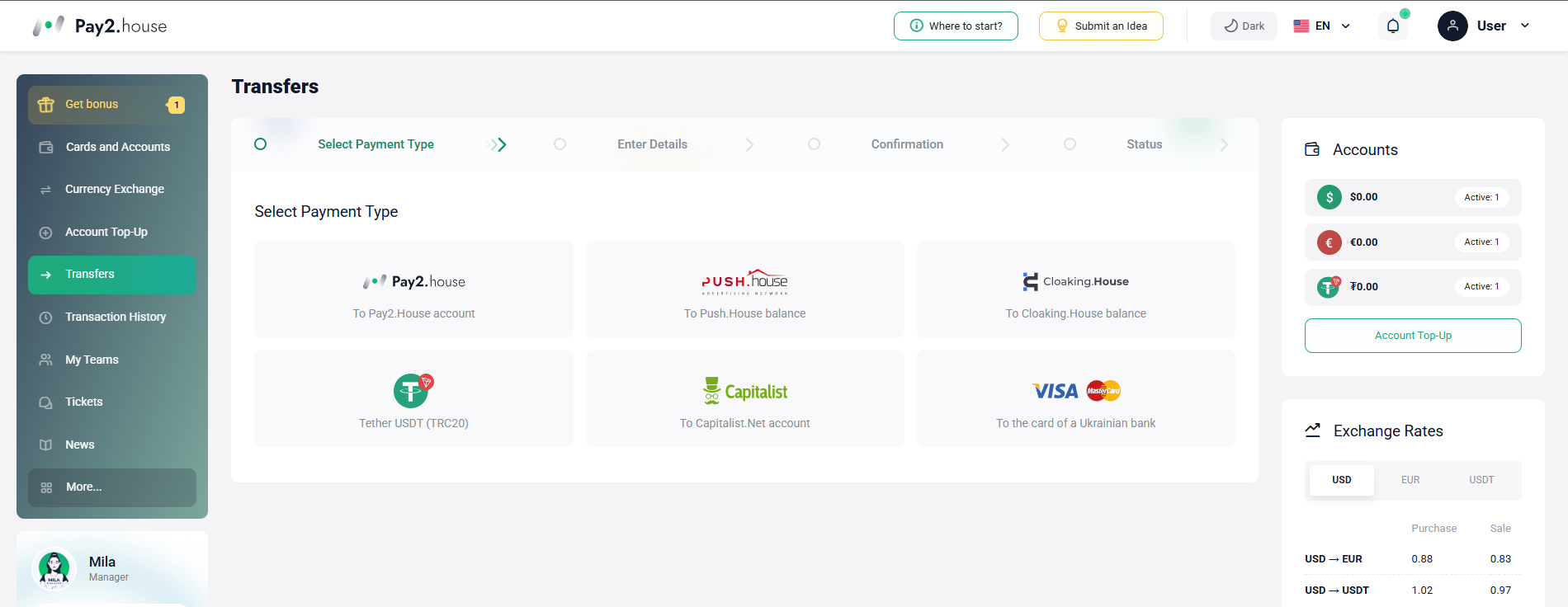1568x607 pixels.
Task: Toggle Dark mode
Action: tap(1244, 26)
